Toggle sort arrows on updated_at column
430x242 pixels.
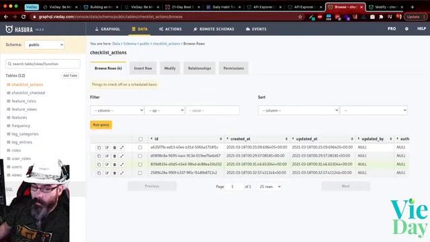point(352,139)
